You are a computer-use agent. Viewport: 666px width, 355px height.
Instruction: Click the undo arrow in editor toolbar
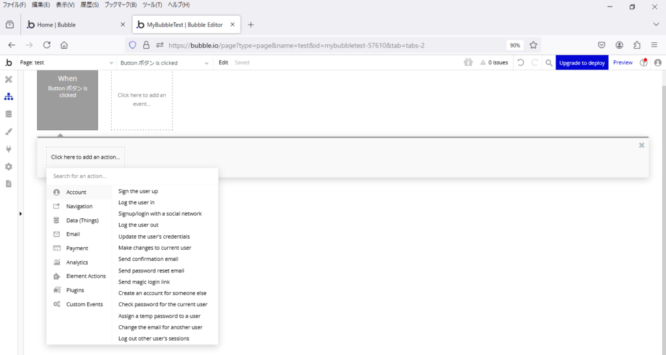pos(520,62)
